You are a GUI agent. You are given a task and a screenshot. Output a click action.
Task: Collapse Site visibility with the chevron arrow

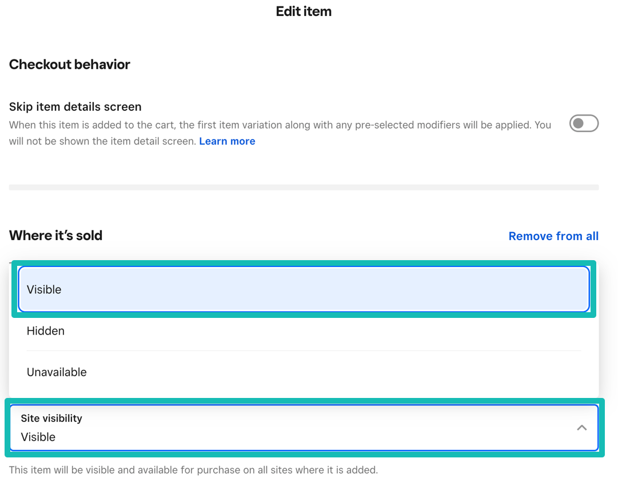click(x=581, y=428)
